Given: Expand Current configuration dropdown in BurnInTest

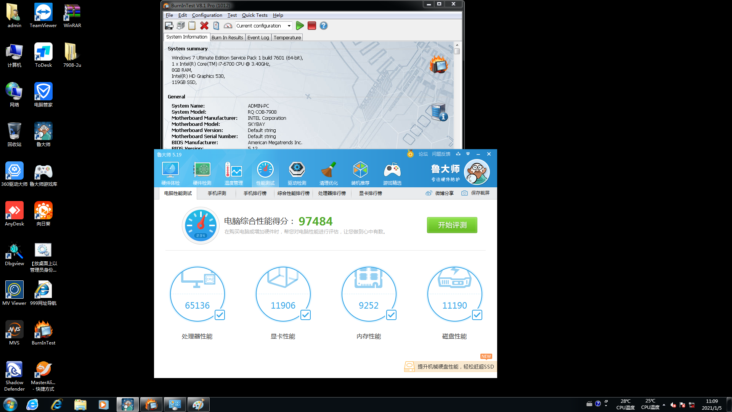Looking at the screenshot, I should [x=288, y=26].
